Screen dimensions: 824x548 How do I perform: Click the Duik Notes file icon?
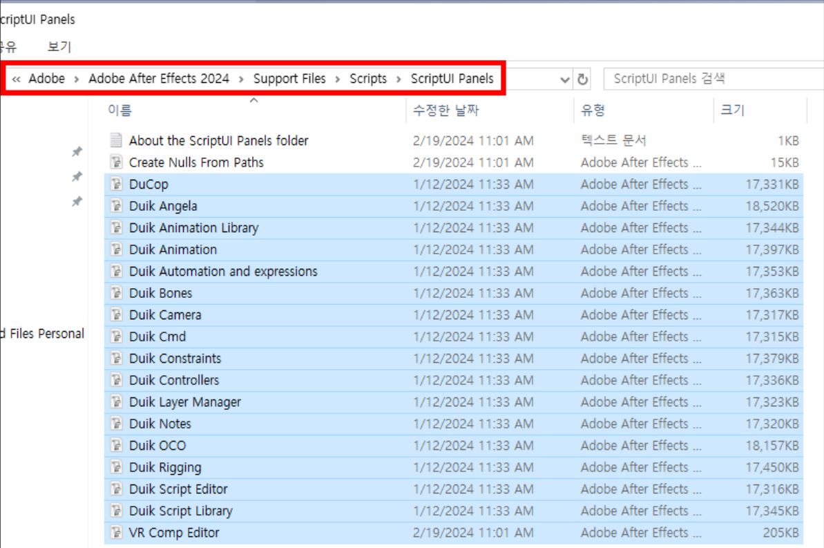click(x=116, y=424)
